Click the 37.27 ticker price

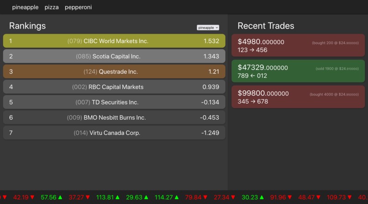point(76,198)
